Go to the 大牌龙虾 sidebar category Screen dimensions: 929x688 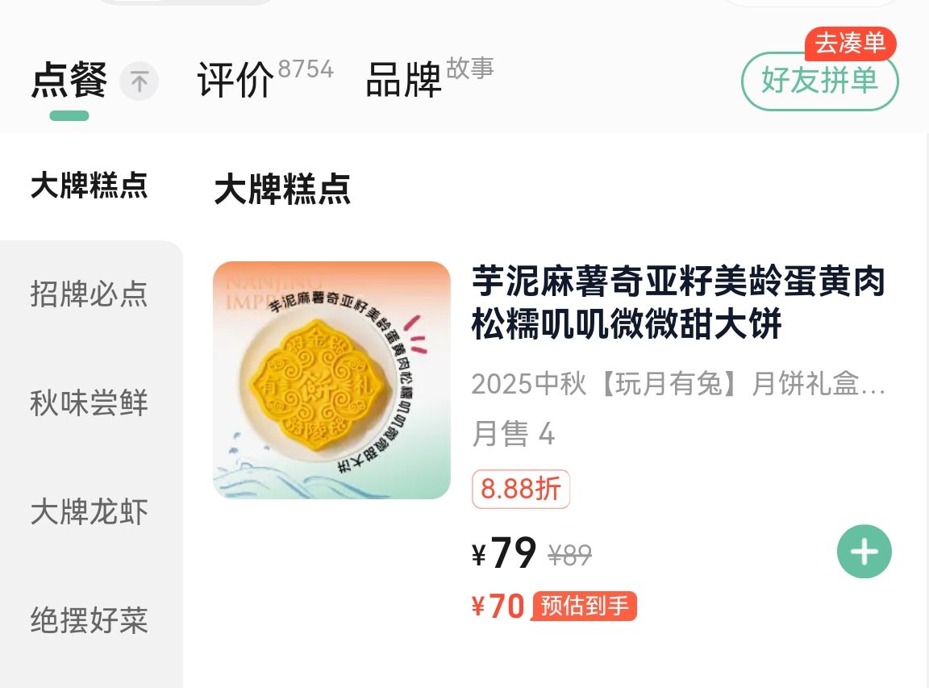click(x=90, y=512)
